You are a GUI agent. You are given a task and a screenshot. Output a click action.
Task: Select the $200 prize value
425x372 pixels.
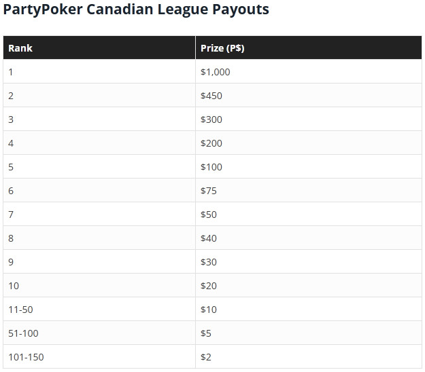point(211,143)
